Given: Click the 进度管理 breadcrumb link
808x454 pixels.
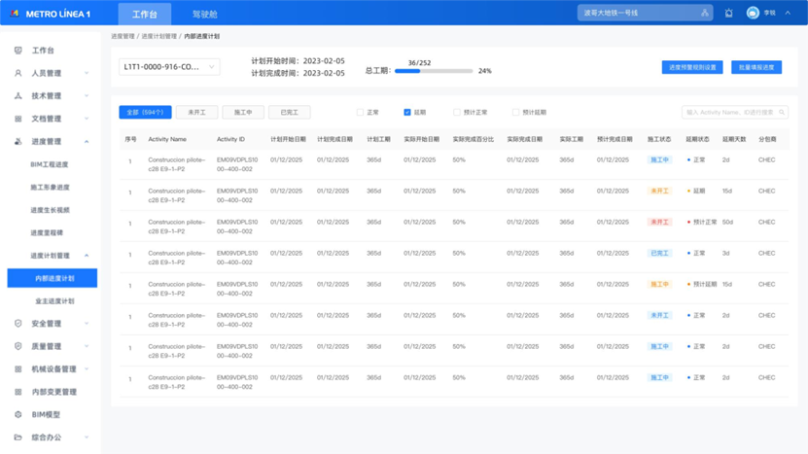Looking at the screenshot, I should pyautogui.click(x=123, y=37).
